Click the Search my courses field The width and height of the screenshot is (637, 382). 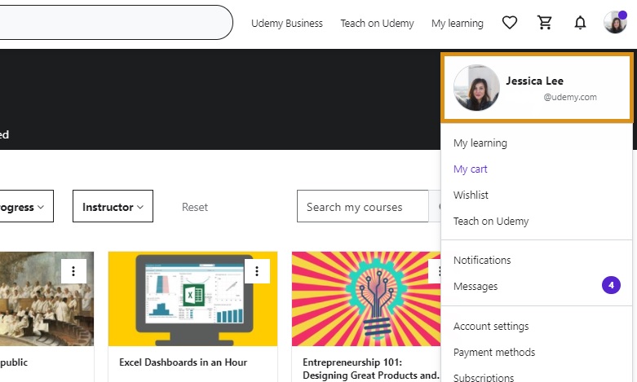[362, 207]
